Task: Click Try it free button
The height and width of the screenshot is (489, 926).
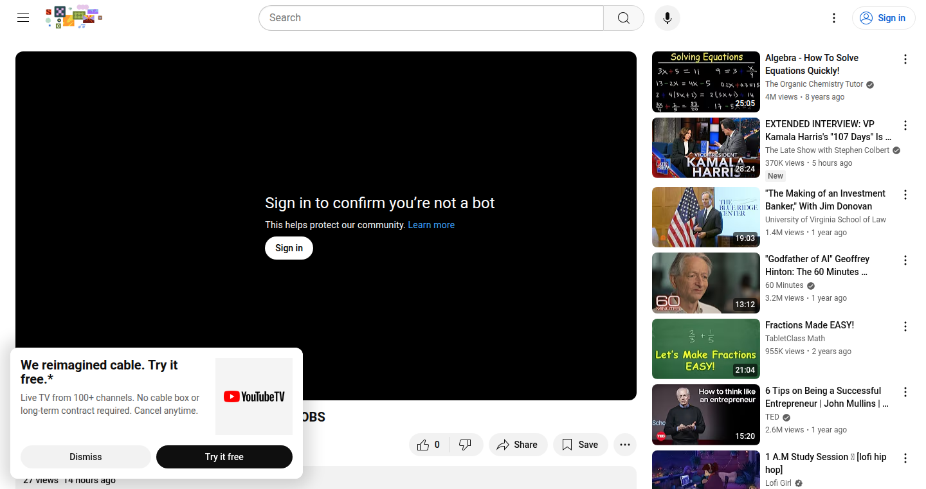Action: [x=224, y=457]
